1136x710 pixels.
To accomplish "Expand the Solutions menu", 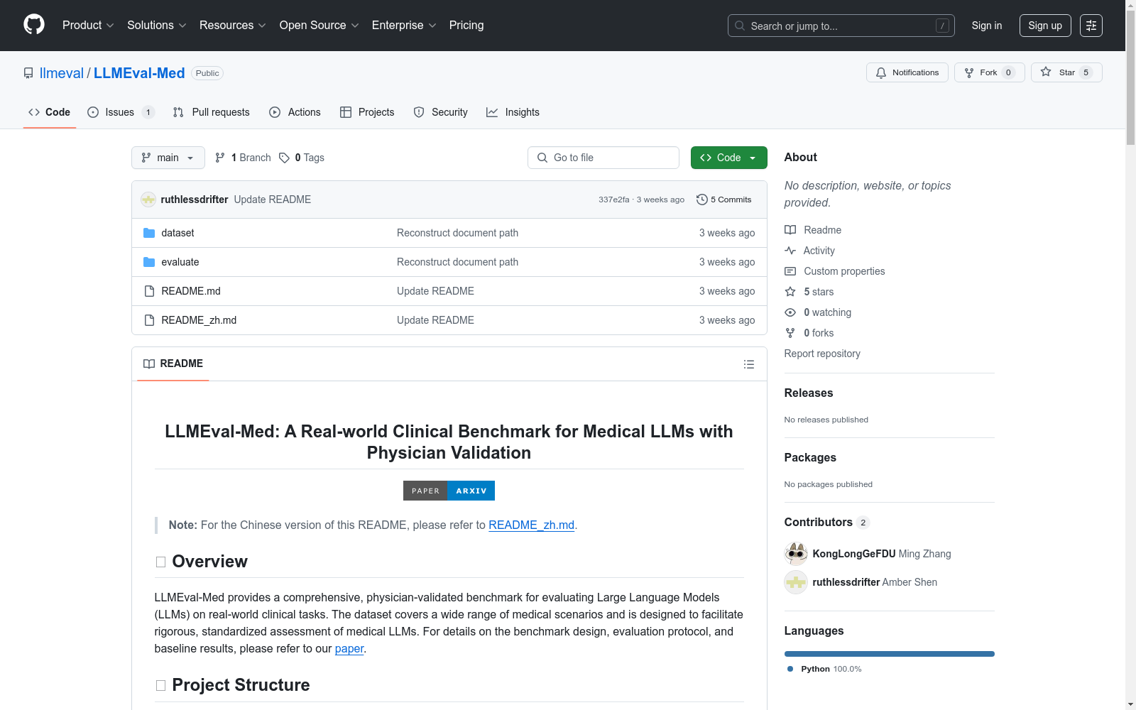I will click(x=157, y=26).
